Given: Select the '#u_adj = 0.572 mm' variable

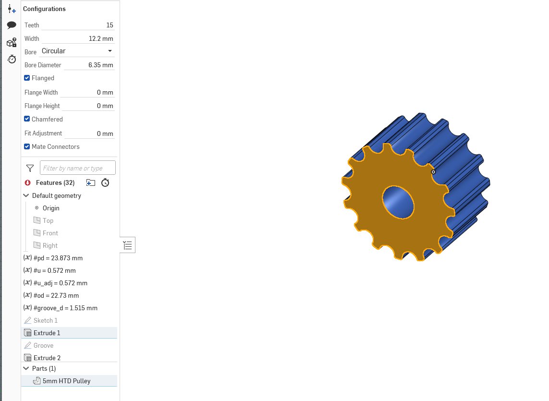Looking at the screenshot, I should [x=61, y=283].
